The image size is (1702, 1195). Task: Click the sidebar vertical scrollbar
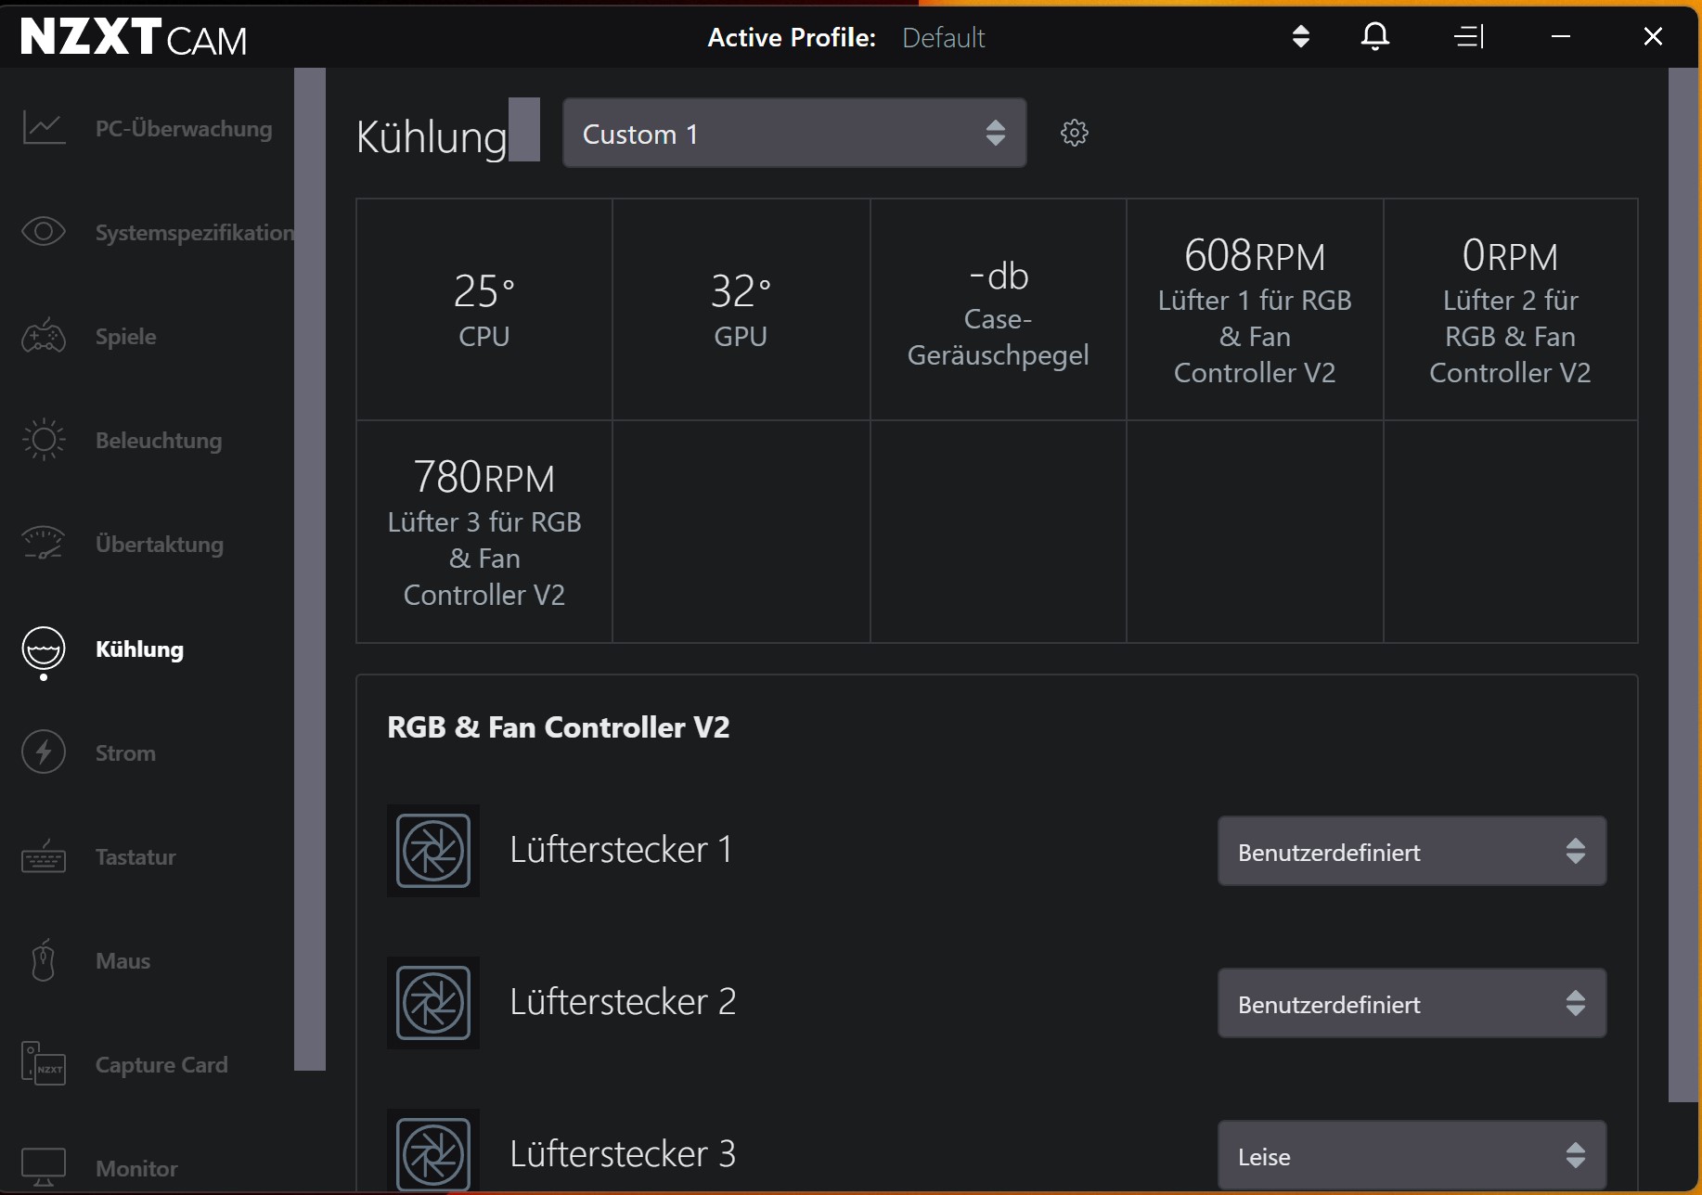(x=310, y=569)
